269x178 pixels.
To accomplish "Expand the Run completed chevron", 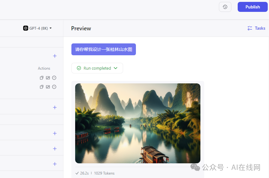I will coord(116,68).
